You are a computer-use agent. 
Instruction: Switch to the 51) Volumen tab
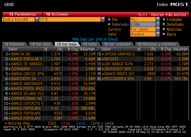tap(15, 44)
